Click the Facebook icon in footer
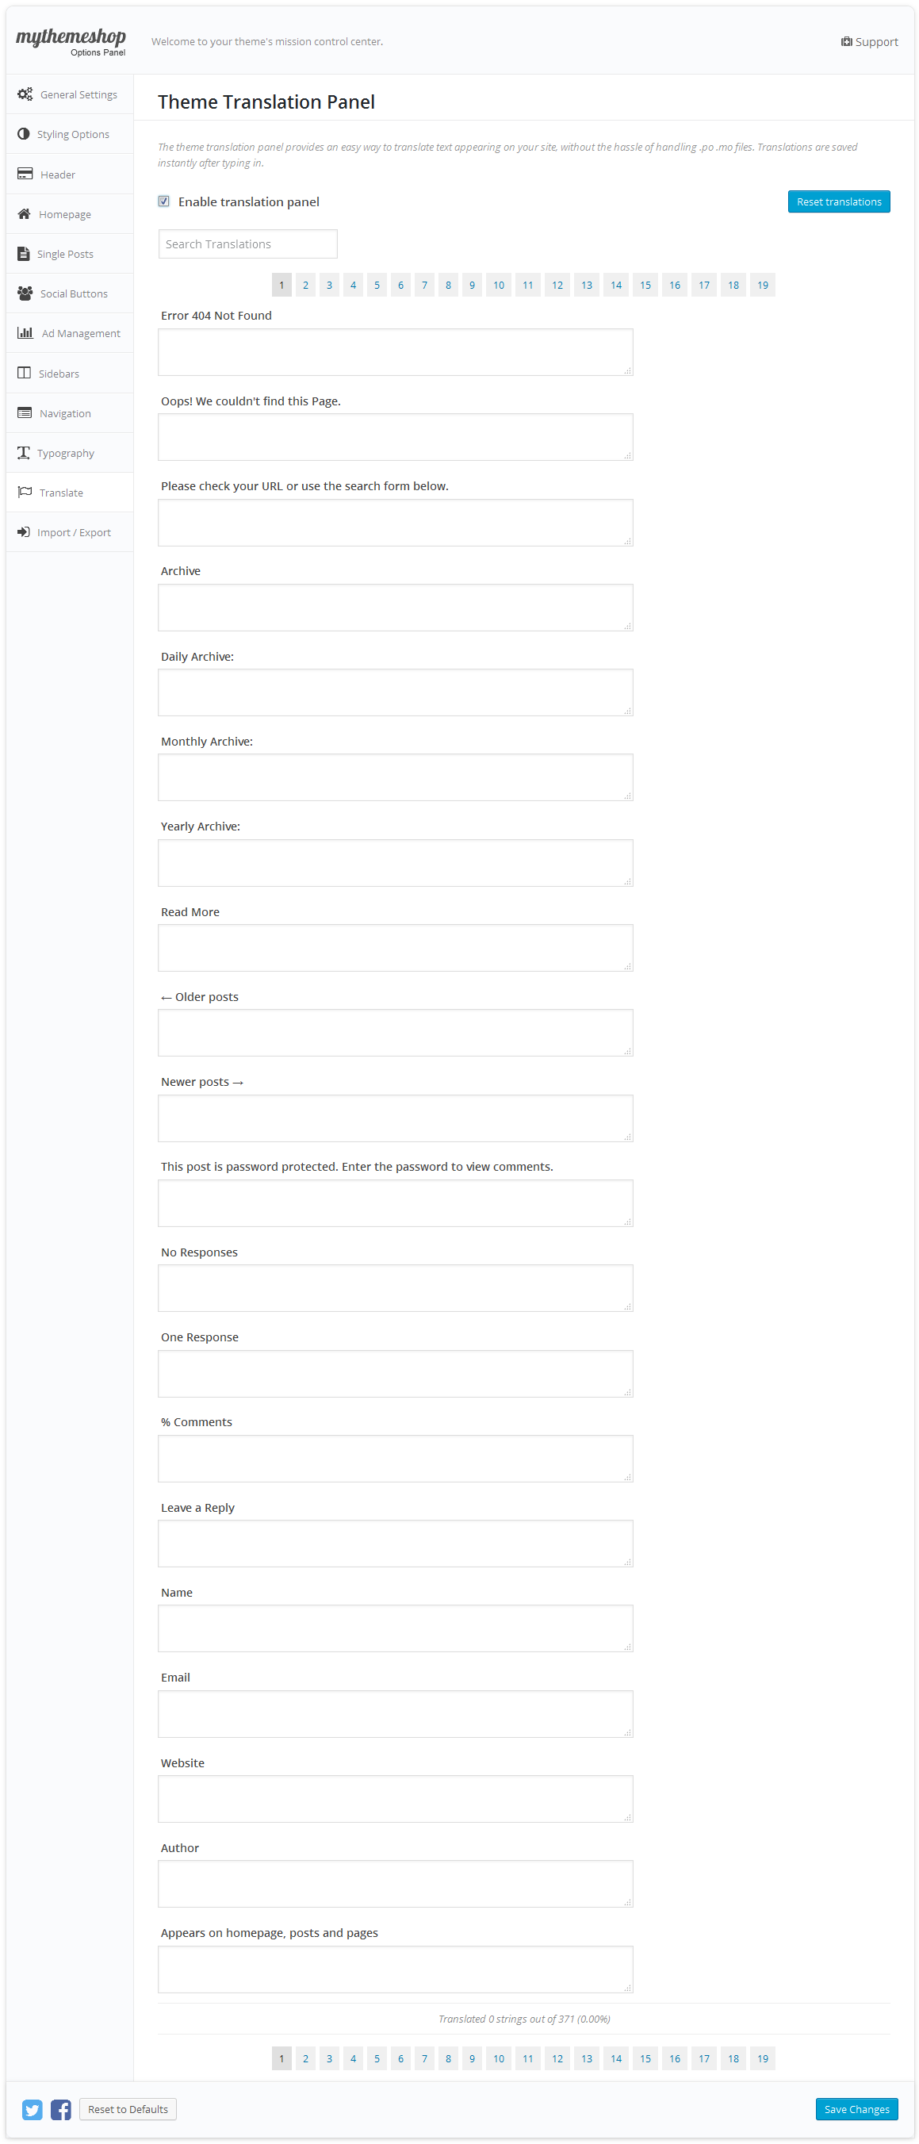919x2144 pixels. (x=61, y=2109)
